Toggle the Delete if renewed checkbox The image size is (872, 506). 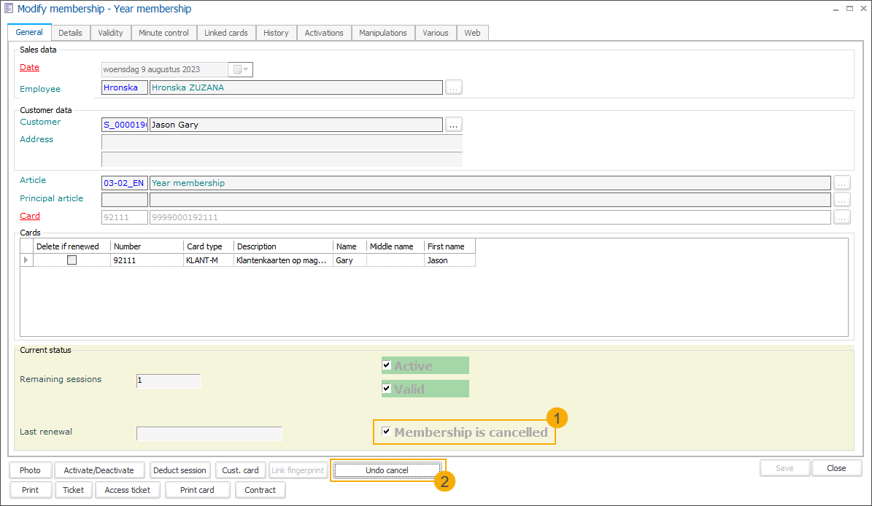[72, 260]
